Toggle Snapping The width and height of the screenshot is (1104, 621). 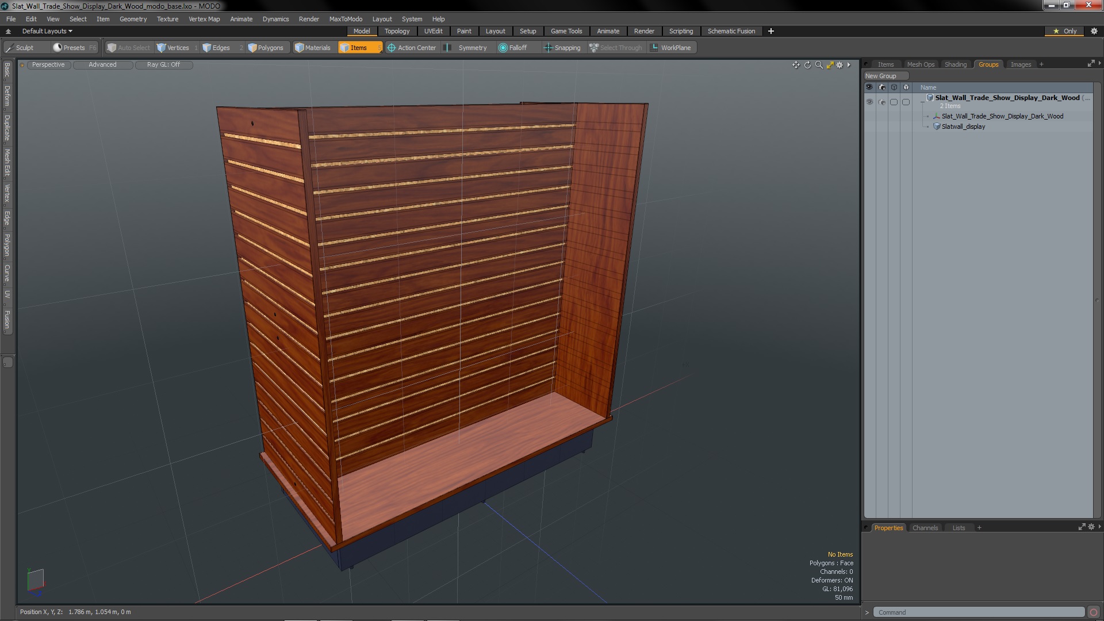click(562, 48)
